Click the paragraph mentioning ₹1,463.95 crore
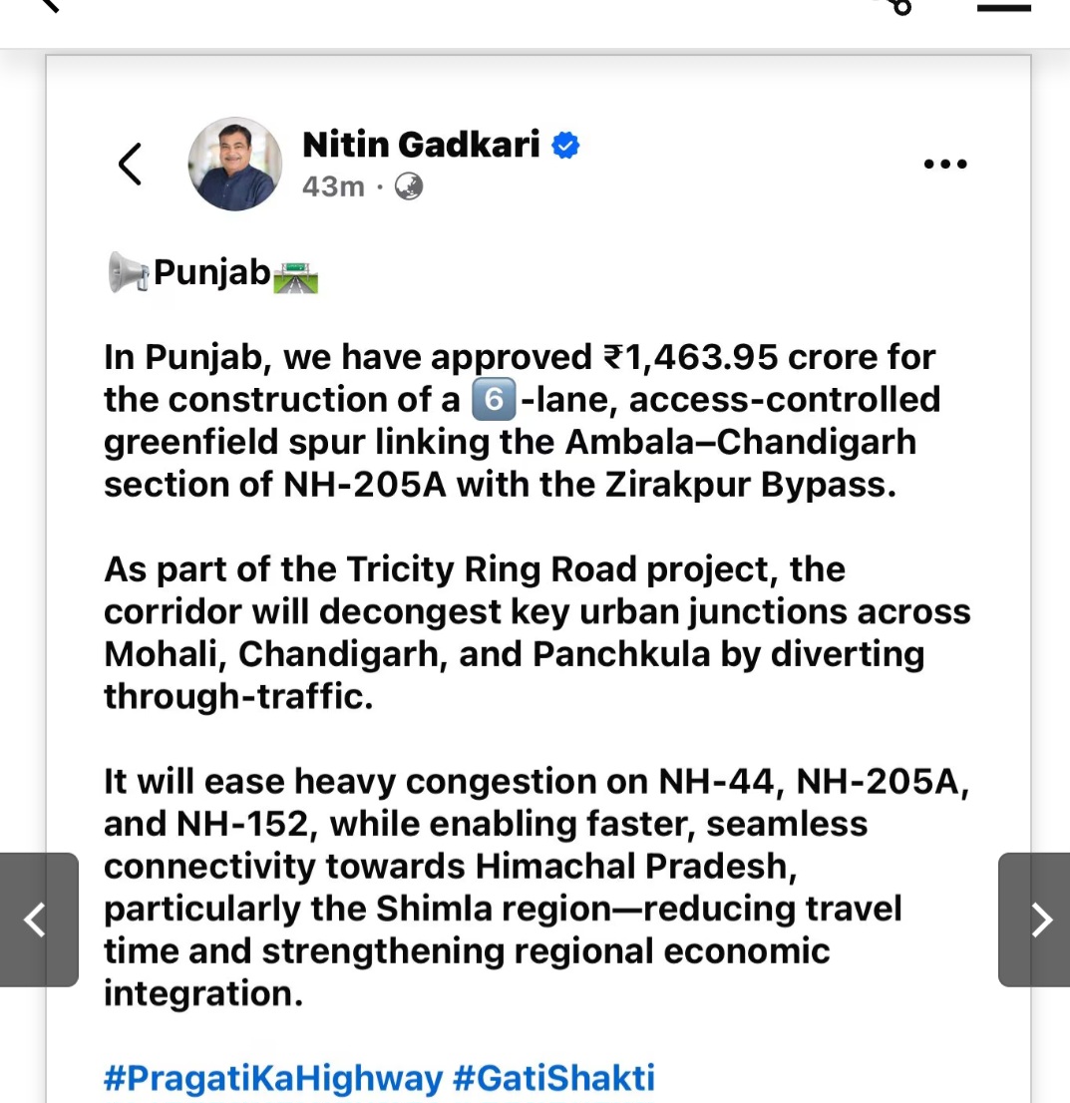The image size is (1070, 1103). click(521, 421)
